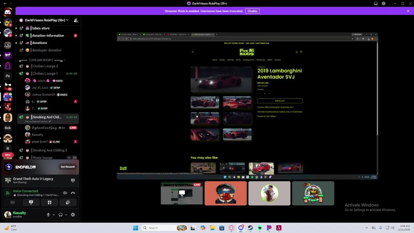Screen dimensions: 414x233
Task: Toggle noise suppression waveform icon
Action: (x=65, y=193)
